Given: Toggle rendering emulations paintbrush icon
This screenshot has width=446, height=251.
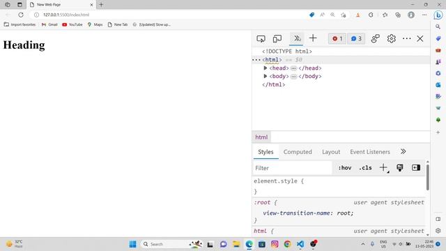Looking at the screenshot, I should coord(400,167).
